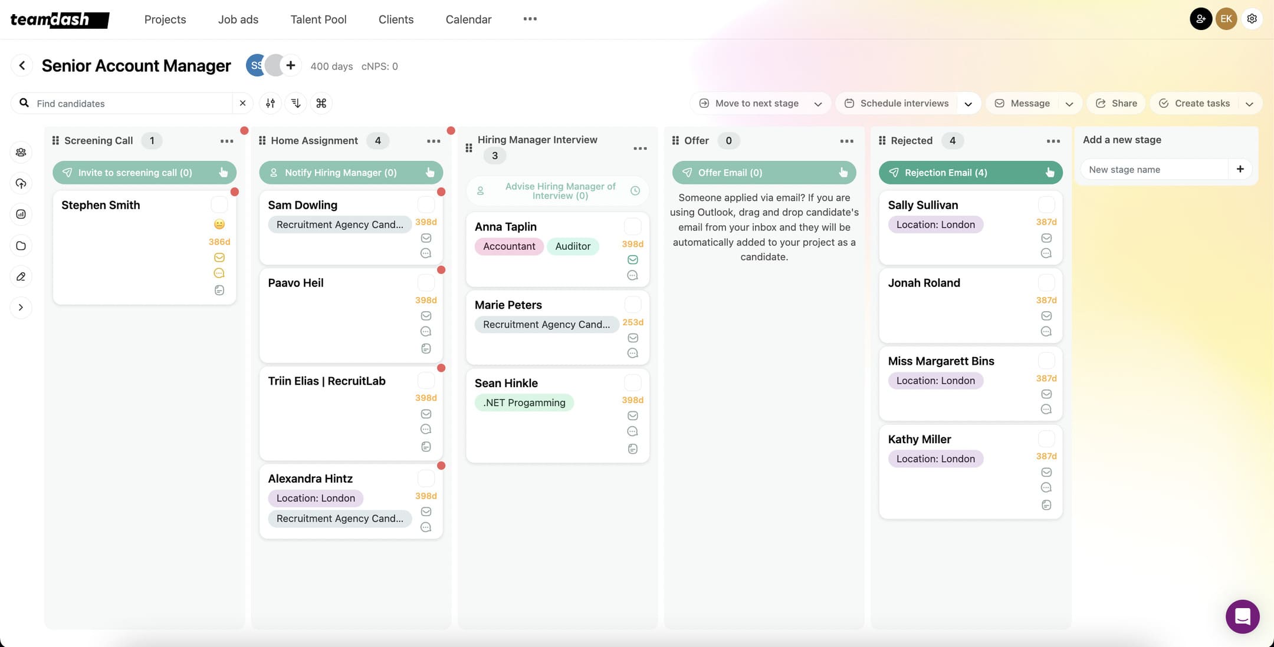Image resolution: width=1274 pixels, height=647 pixels.
Task: Expand the Move to next stage dropdown arrow
Action: (818, 104)
